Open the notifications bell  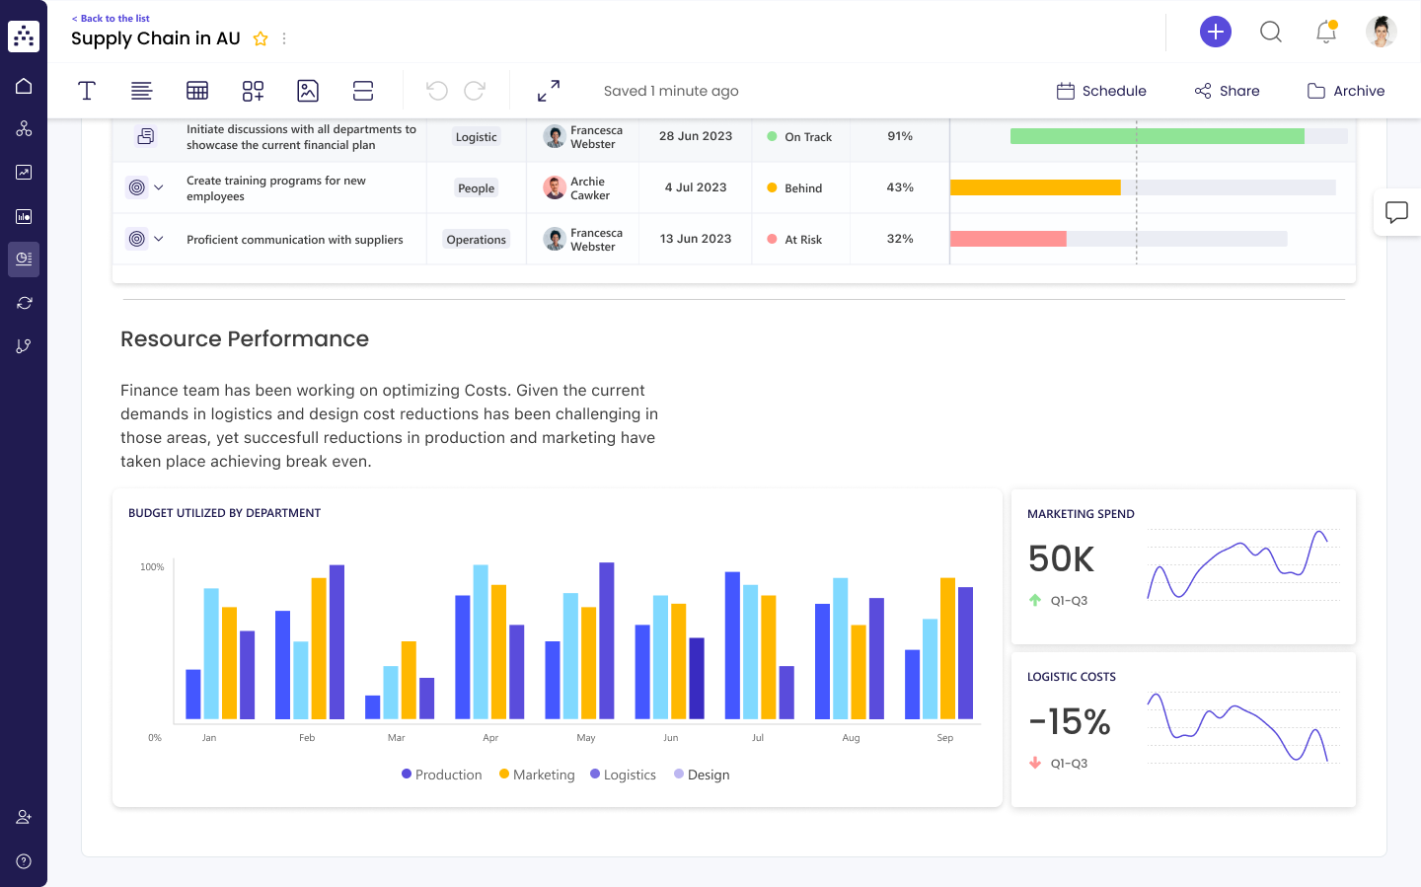click(x=1325, y=32)
